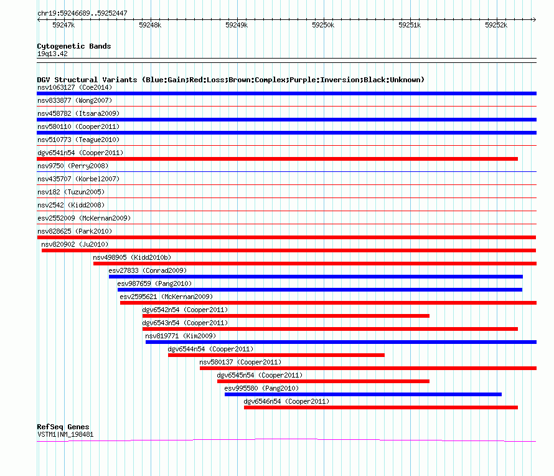Click the nsv510773 (Teague2010) label
Screen dimensions: 554x476
(x=78, y=140)
